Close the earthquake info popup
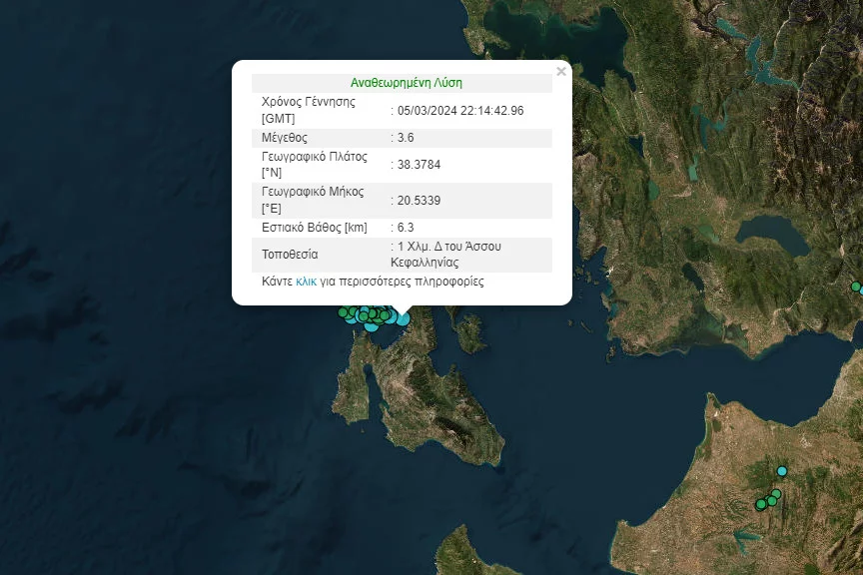 [560, 72]
